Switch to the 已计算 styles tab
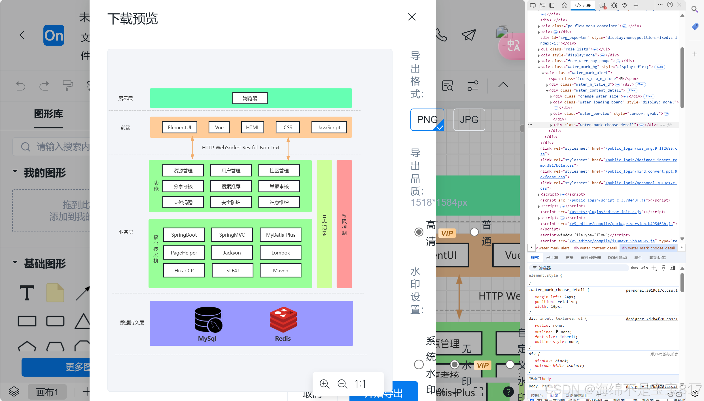Screen dimensions: 704x401 [552, 258]
